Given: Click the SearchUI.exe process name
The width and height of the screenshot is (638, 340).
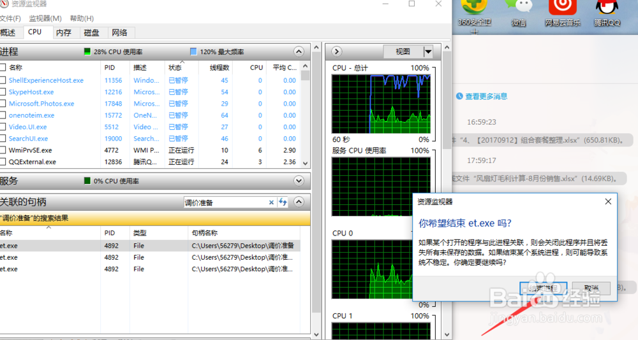Looking at the screenshot, I should tap(29, 139).
